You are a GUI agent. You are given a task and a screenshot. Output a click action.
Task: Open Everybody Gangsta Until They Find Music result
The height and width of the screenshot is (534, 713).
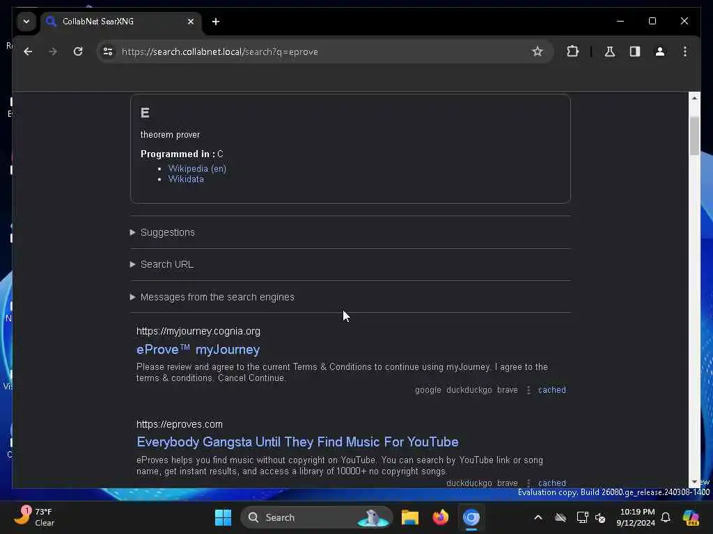[x=297, y=442]
